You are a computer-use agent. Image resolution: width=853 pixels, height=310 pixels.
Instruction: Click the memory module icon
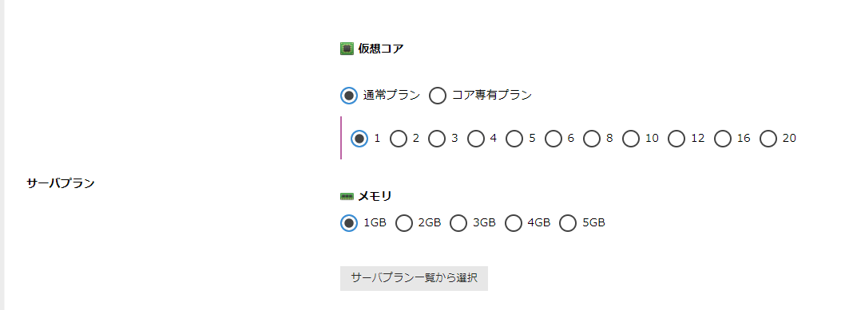pos(347,197)
